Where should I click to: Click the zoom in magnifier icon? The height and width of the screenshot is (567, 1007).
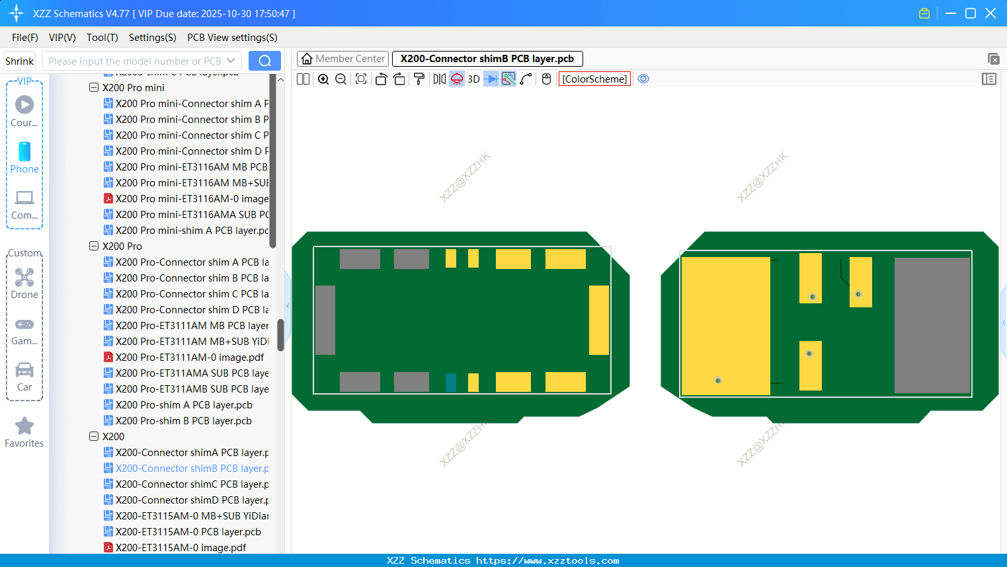coord(323,79)
